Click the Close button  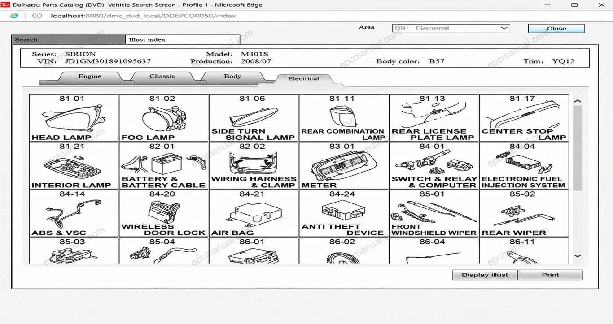556,28
